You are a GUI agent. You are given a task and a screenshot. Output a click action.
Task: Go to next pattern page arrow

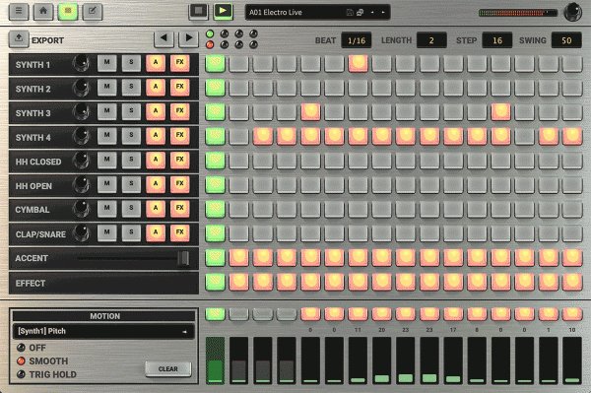tap(188, 38)
